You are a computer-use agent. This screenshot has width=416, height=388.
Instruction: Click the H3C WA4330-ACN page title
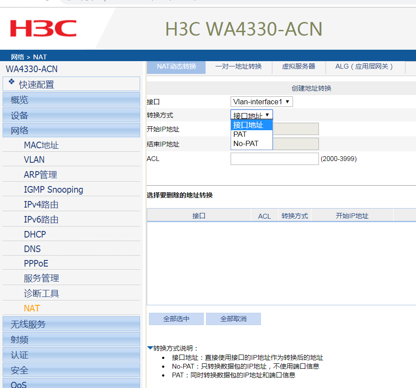243,29
